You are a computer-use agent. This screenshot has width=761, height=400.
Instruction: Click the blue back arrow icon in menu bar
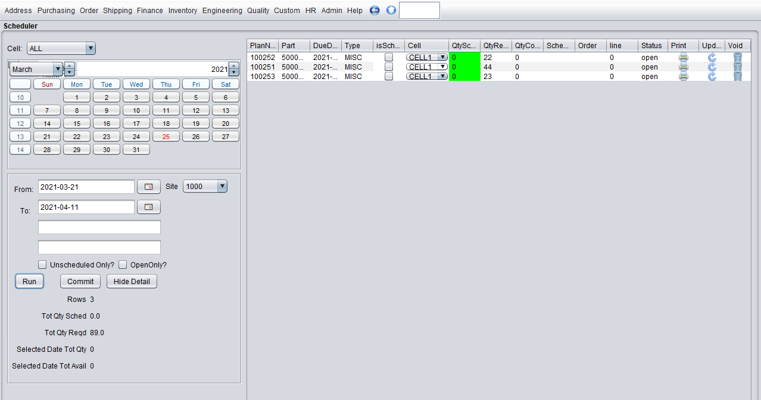pyautogui.click(x=375, y=10)
